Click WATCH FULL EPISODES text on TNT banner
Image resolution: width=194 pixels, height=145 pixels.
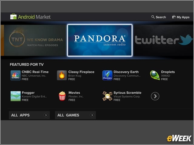point(42,45)
